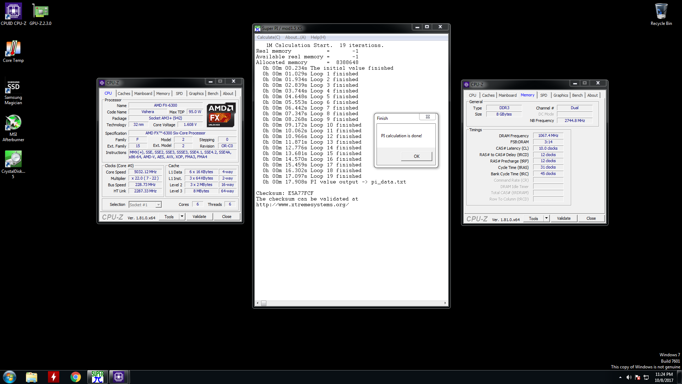Click Tools button in left CPU-Z

tap(169, 217)
